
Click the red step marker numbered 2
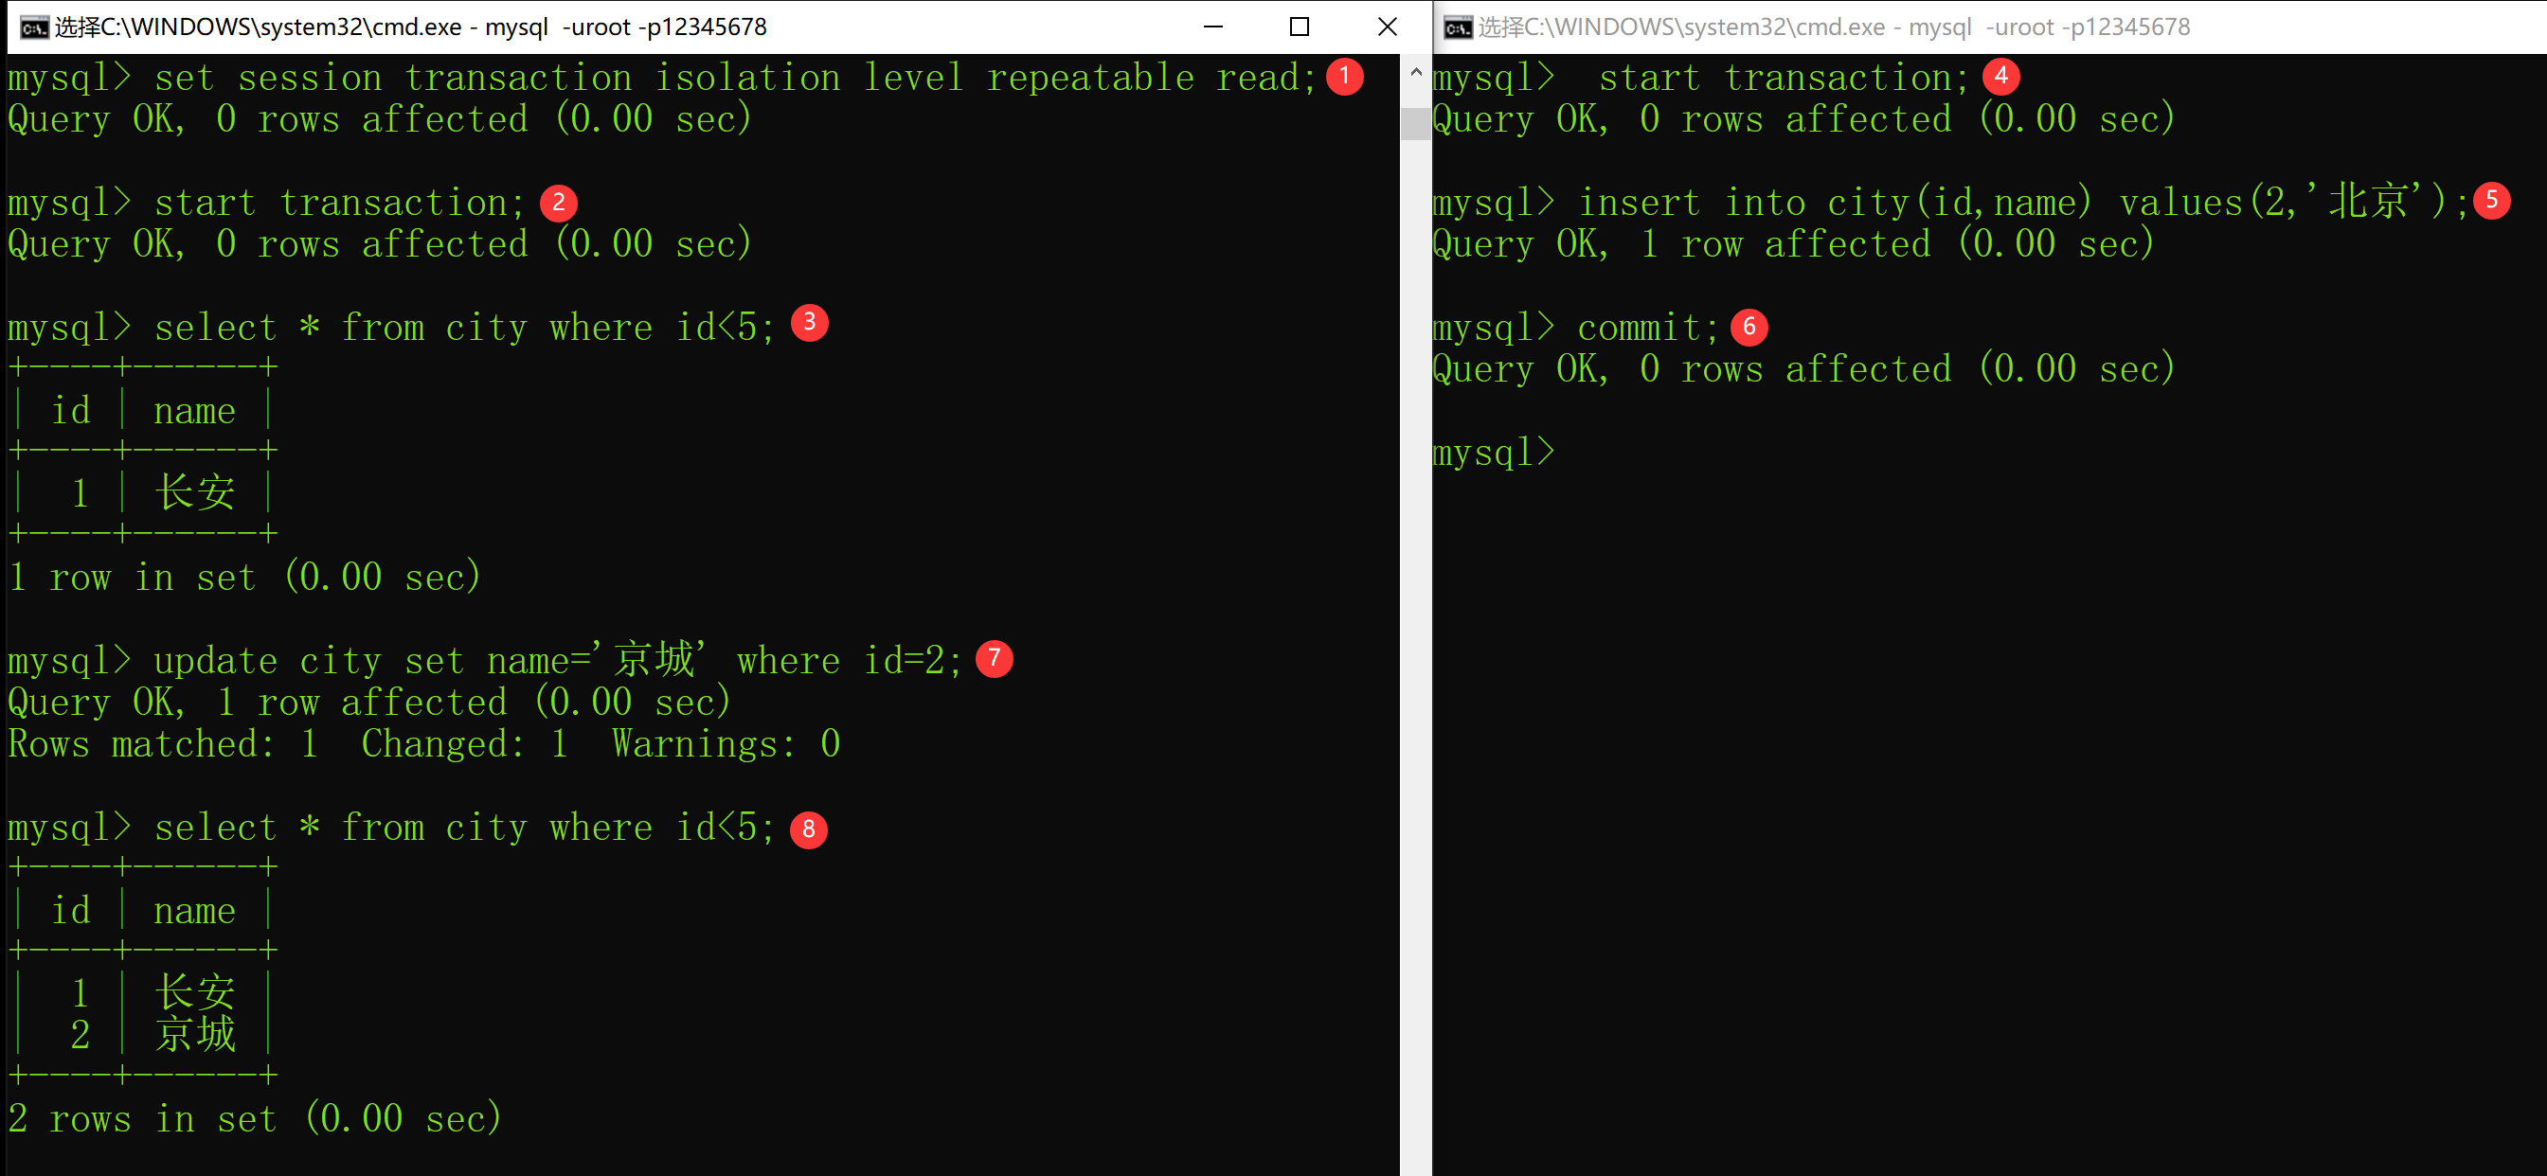click(559, 203)
